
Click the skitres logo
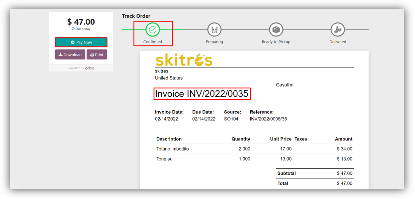click(x=184, y=60)
